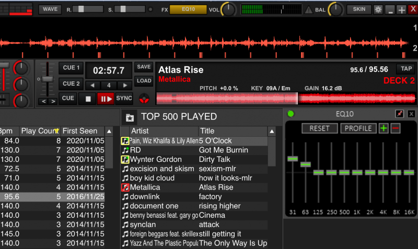Viewport: 418px width, 249px height.
Task: Open settings with the gear icon
Action: tap(378, 10)
